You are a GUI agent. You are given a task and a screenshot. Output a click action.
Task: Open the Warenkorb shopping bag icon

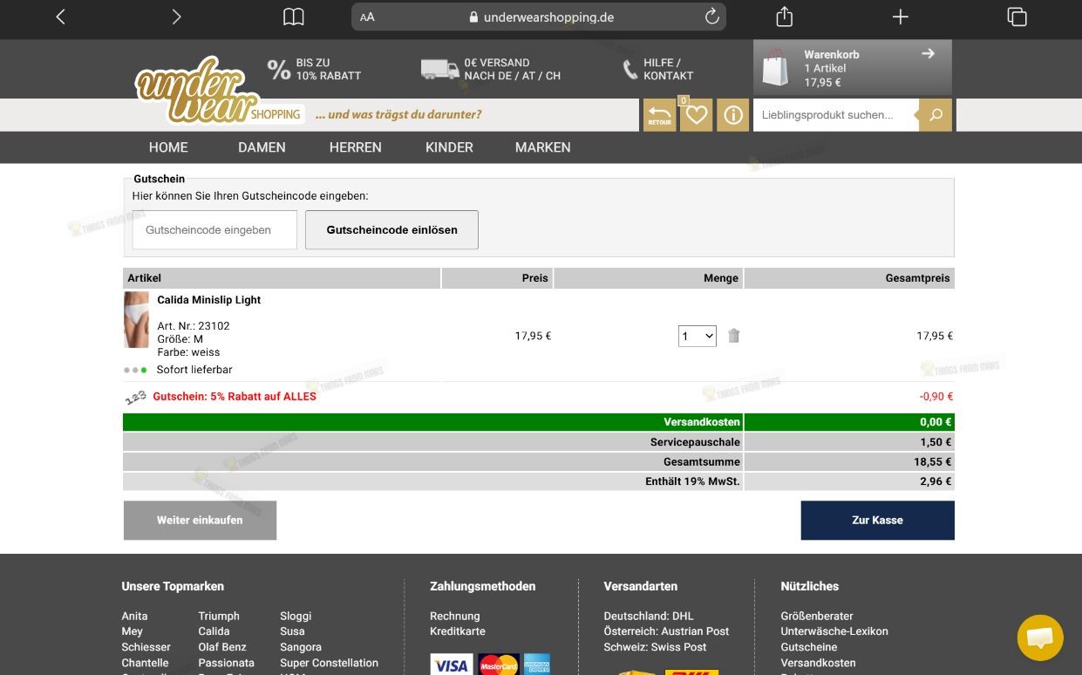tap(775, 67)
